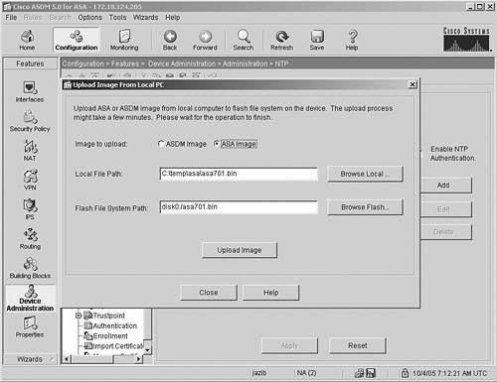This screenshot has height=382, width=497.
Task: Open the Wizards menu in the menu bar
Action: tap(145, 18)
